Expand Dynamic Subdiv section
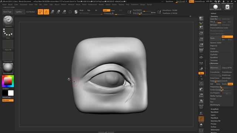Viewport: 237px width, 133px height. [x=216, y=43]
